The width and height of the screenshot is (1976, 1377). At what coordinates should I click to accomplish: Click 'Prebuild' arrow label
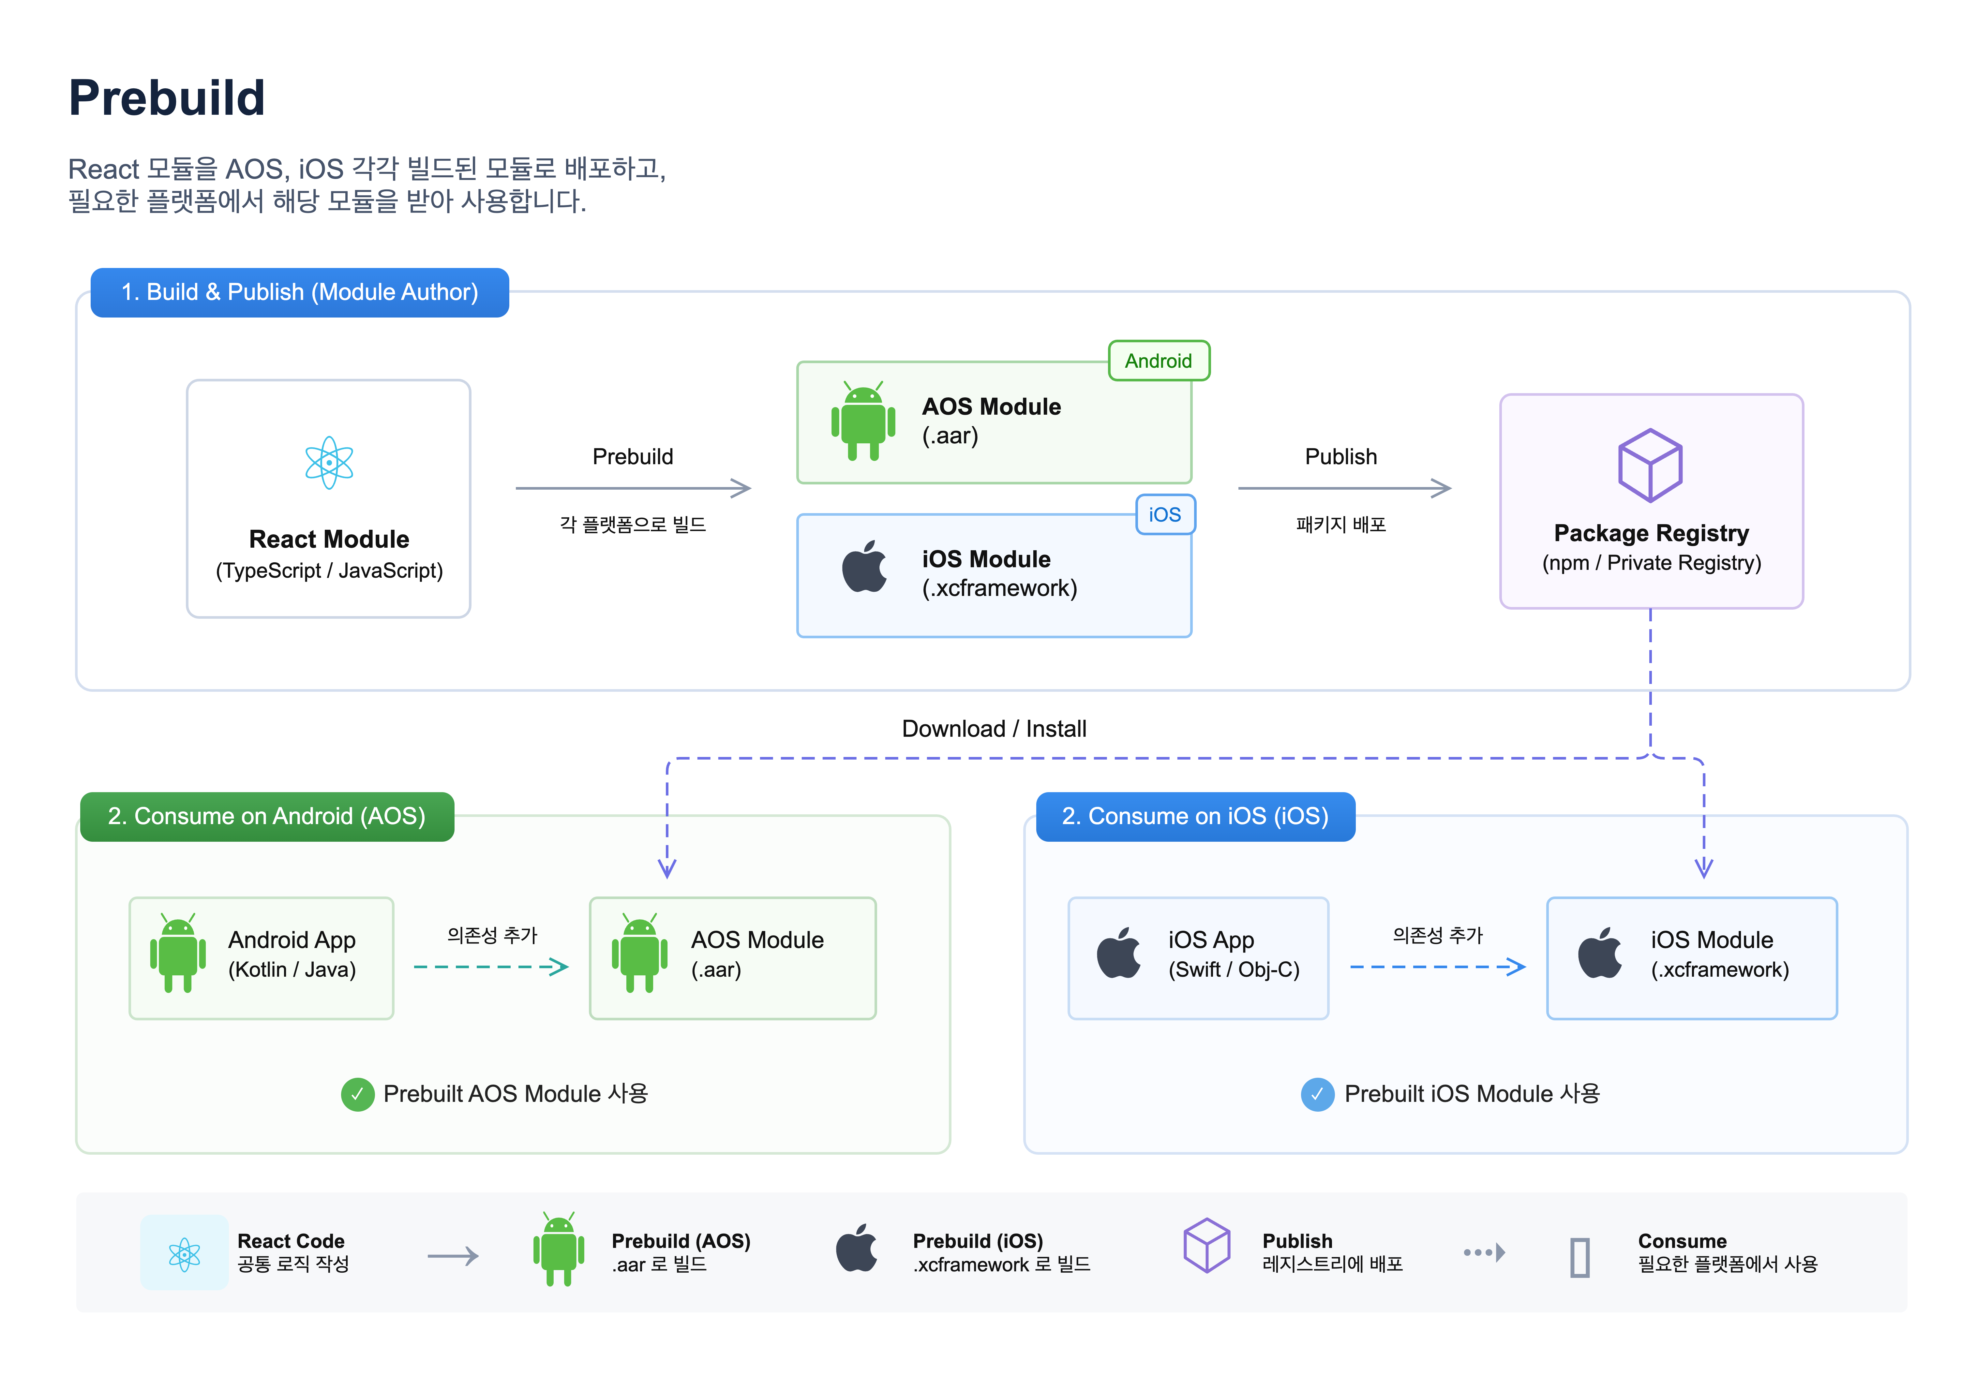tap(633, 457)
